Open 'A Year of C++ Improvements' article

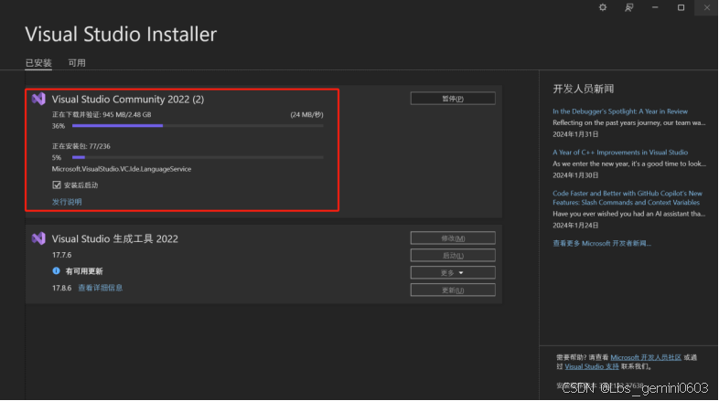(x=620, y=153)
